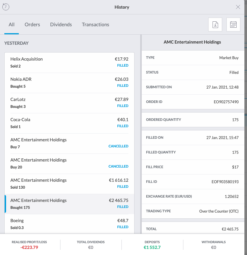Click the Total Dividends €0 summary

91,245
